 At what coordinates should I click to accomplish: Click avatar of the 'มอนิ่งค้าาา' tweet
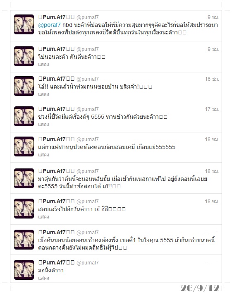(24, 270)
